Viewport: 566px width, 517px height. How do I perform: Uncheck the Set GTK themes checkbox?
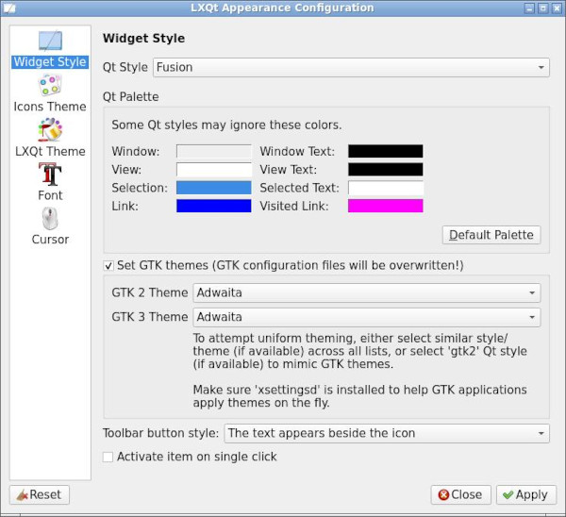pyautogui.click(x=108, y=266)
